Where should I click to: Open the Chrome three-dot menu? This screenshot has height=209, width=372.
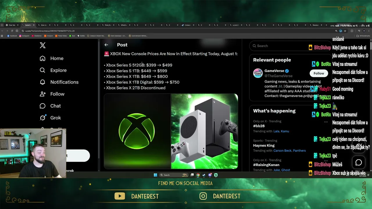point(369,31)
